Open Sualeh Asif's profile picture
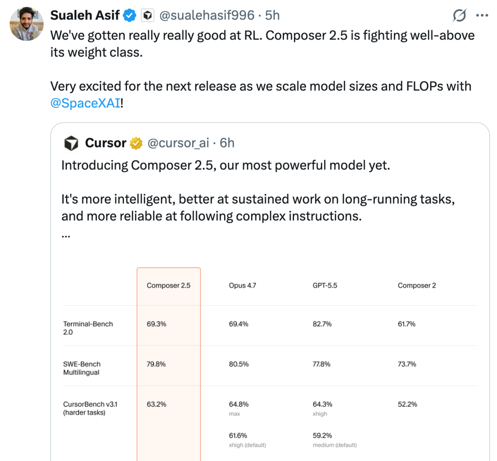Screen dimensions: 497x461 click(27, 24)
